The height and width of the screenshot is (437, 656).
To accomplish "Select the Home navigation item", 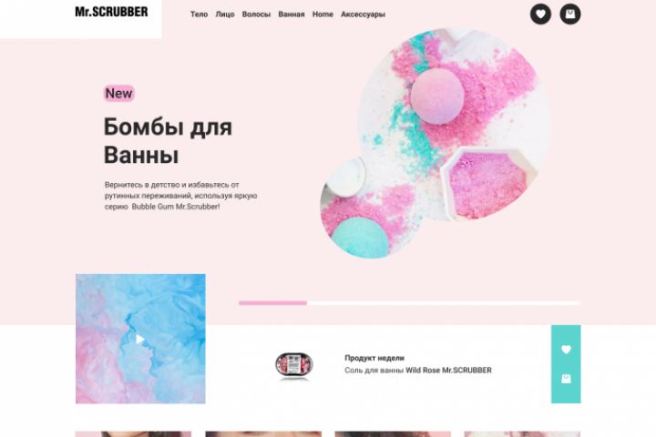I will [323, 15].
